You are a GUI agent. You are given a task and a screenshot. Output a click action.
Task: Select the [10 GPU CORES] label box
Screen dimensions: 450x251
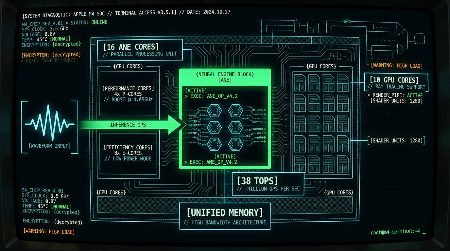coord(396,82)
